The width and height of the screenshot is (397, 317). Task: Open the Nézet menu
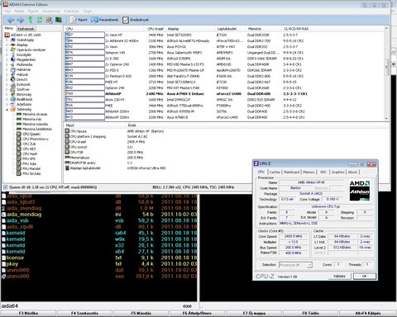click(19, 11)
